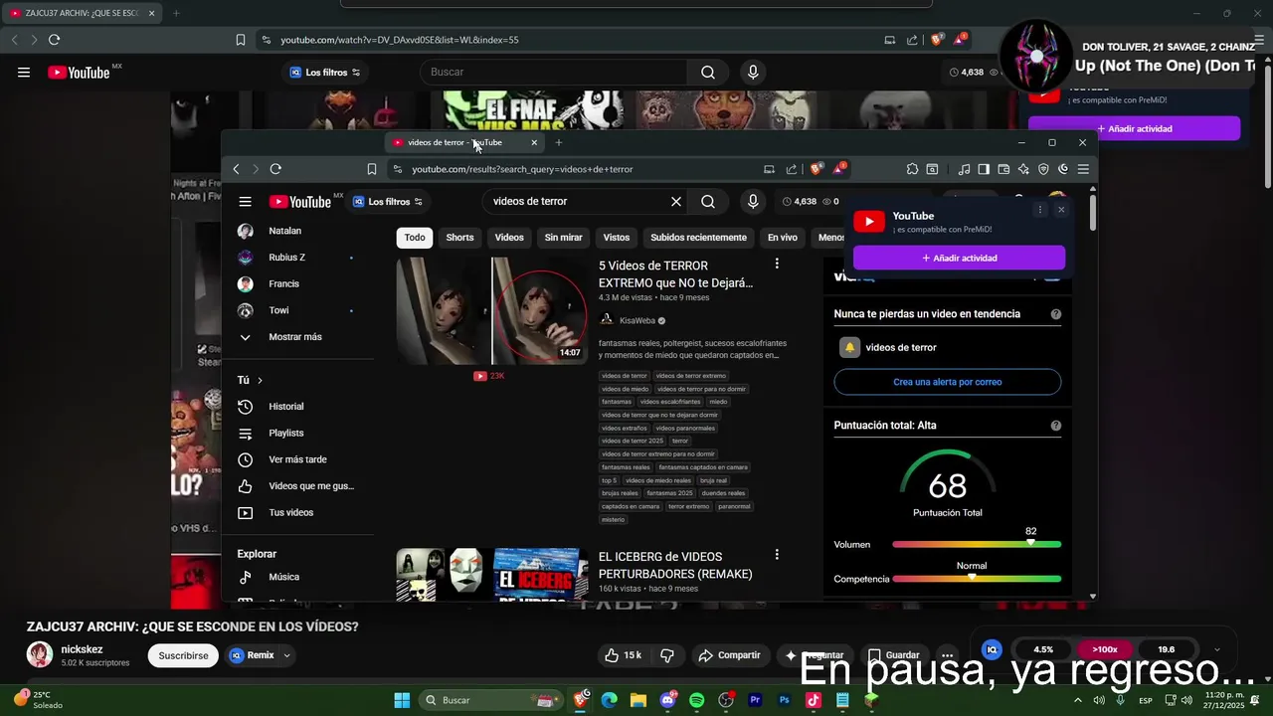The width and height of the screenshot is (1273, 716).
Task: Select the 'Sin mirar' filter chip
Action: pos(563,238)
